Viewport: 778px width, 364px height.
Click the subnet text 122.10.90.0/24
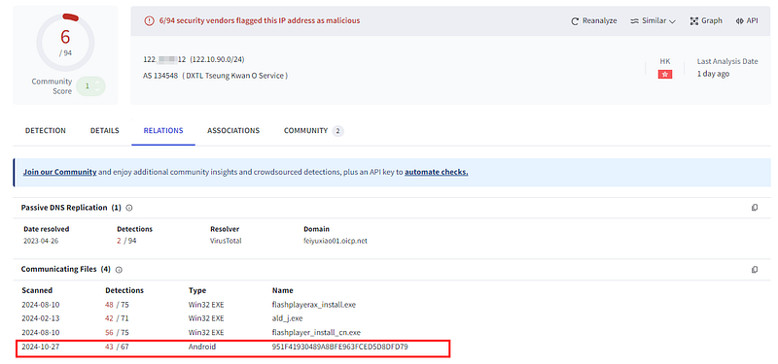click(x=217, y=59)
